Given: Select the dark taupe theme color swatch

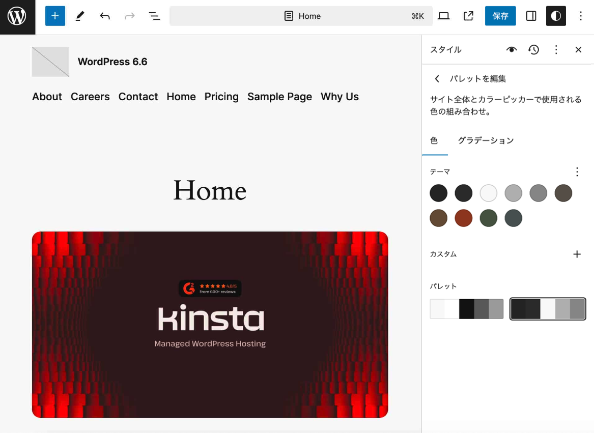Looking at the screenshot, I should click(563, 193).
